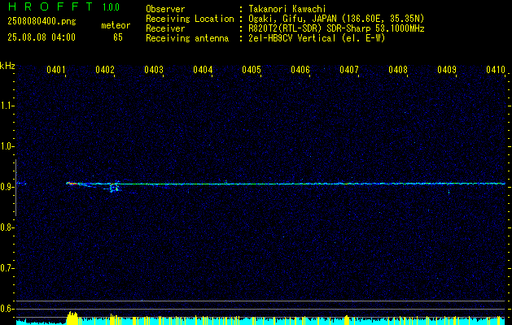Click the 0.6 kHz axis label
The height and width of the screenshot is (325, 512).
pos(7,309)
